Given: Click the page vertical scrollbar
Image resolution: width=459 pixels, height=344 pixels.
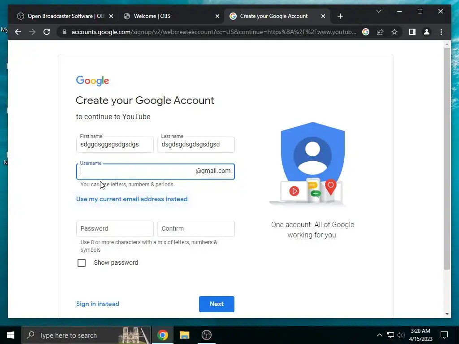Looking at the screenshot, I should coord(447,158).
